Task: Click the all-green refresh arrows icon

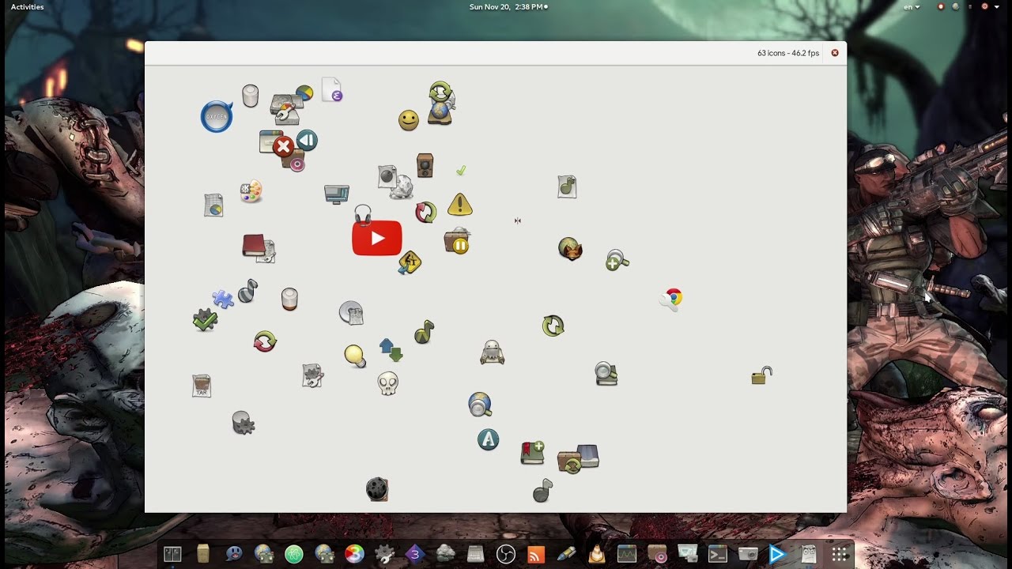Action: click(x=553, y=326)
